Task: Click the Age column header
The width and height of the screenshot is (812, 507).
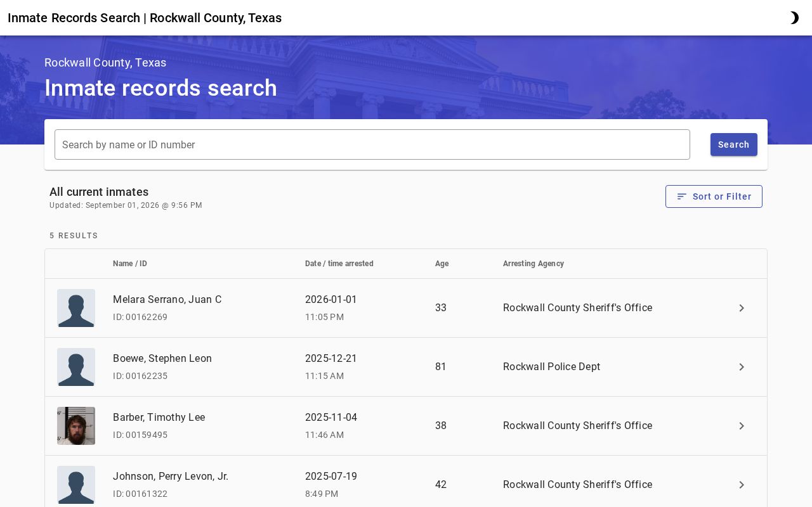Action: [x=442, y=264]
